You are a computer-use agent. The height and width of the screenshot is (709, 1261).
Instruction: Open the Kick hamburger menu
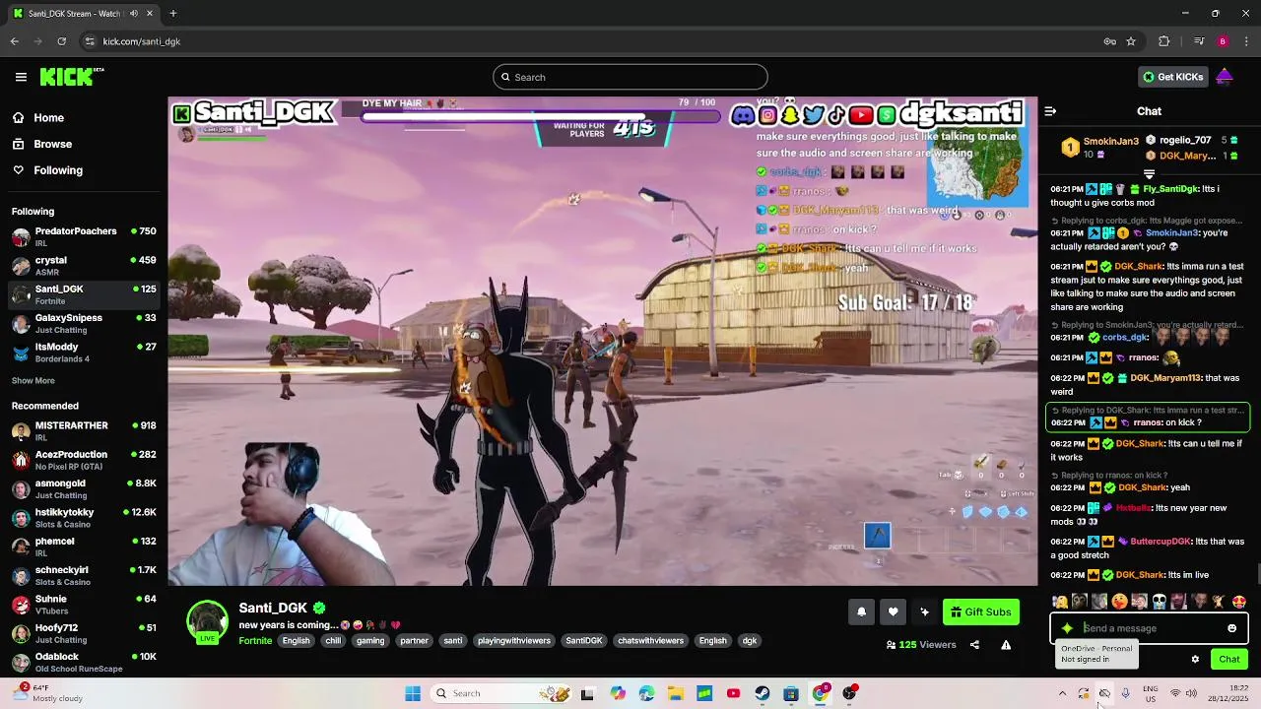[x=21, y=77]
